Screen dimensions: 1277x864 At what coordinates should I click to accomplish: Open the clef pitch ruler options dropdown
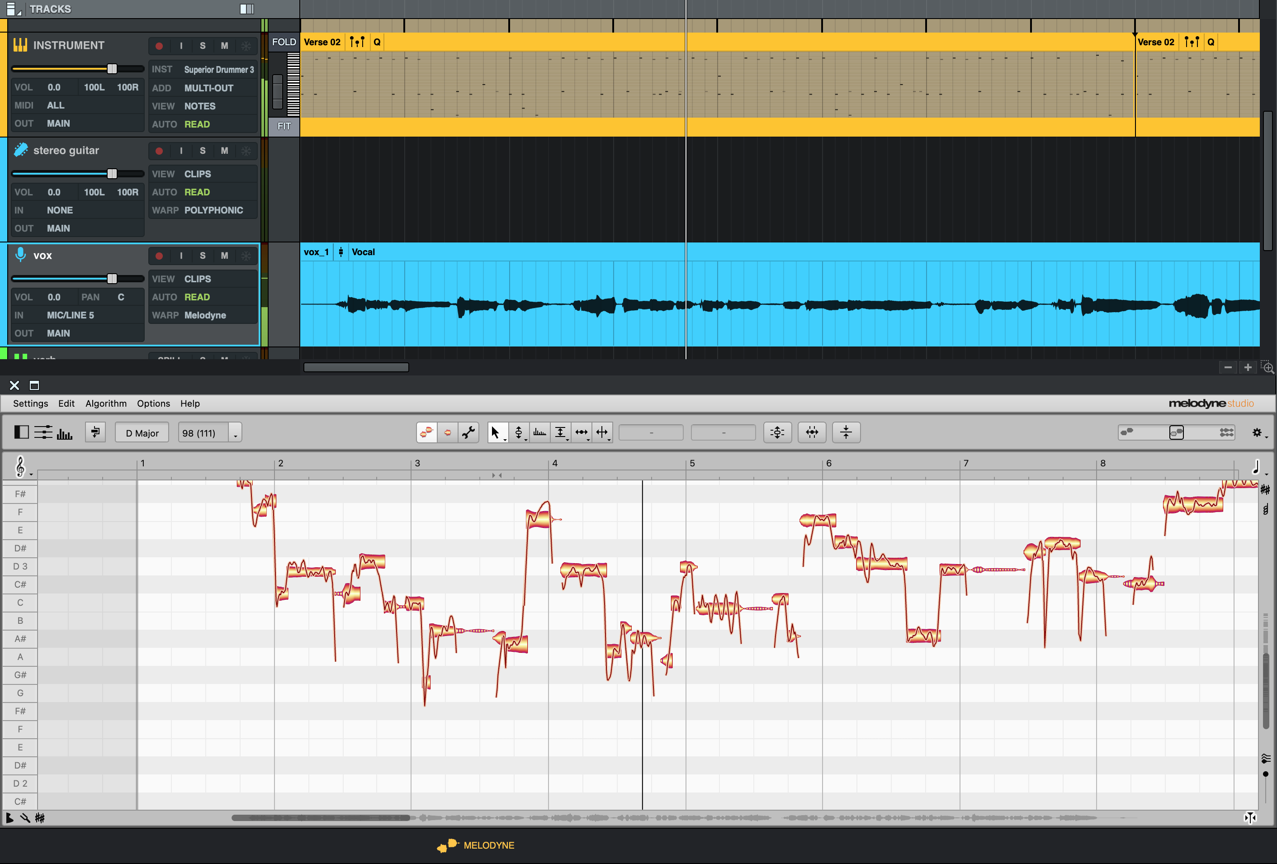tap(21, 467)
